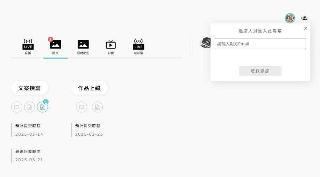Screen dimensions: 320x177
Task: Open the comment icon under 文案撰寫
Action: coord(17,107)
